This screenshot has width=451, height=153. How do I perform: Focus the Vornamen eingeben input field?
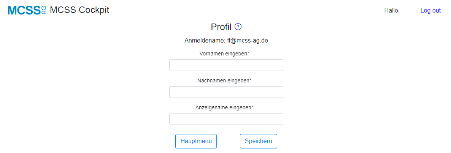click(x=226, y=65)
